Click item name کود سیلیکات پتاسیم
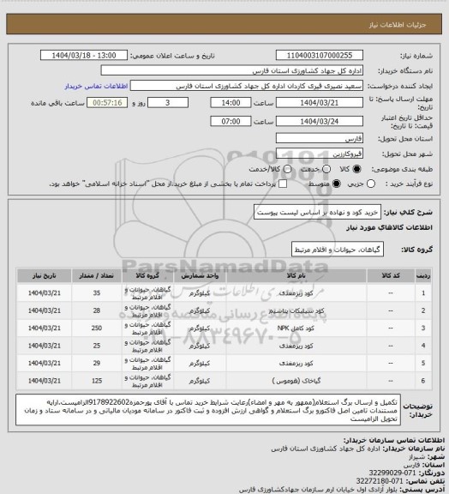The width and height of the screenshot is (449, 494). (296, 310)
